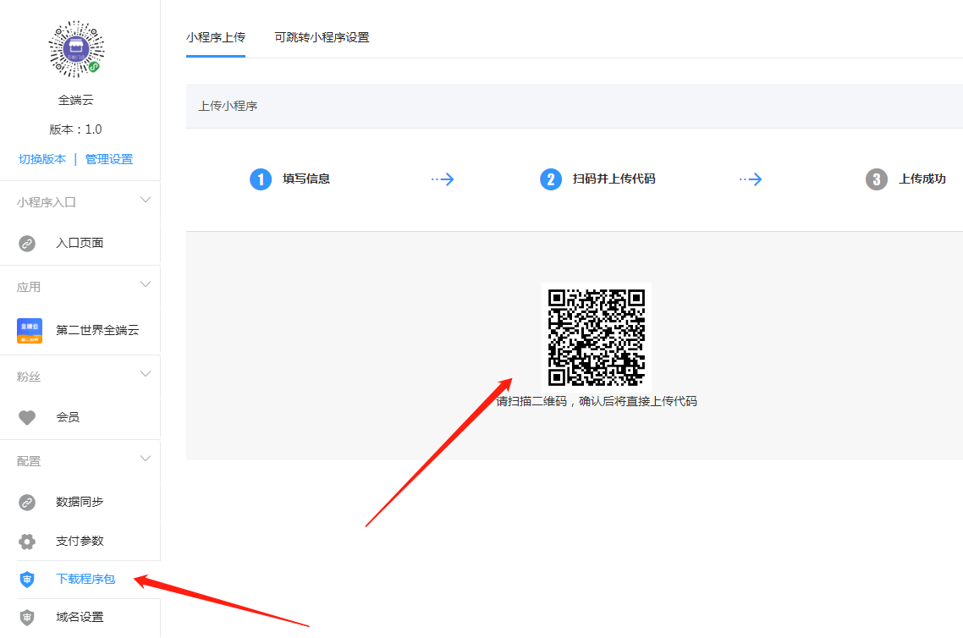Click the 小程序入口 section title

(x=46, y=202)
